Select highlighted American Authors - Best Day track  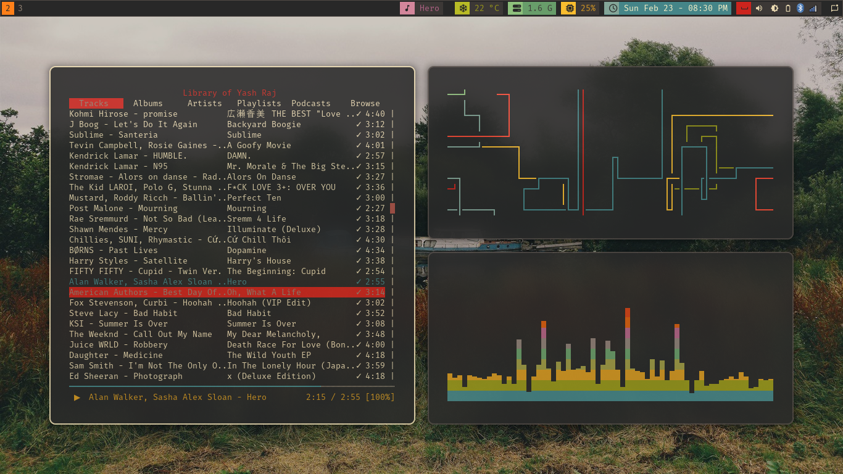tap(227, 292)
